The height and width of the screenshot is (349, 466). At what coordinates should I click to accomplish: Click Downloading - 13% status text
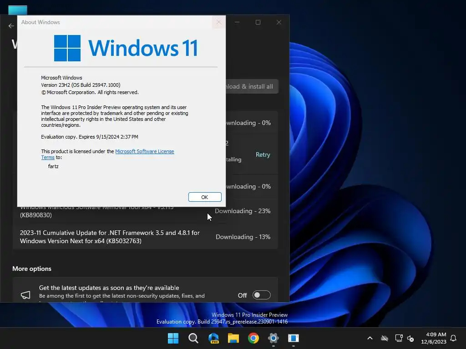tap(243, 237)
